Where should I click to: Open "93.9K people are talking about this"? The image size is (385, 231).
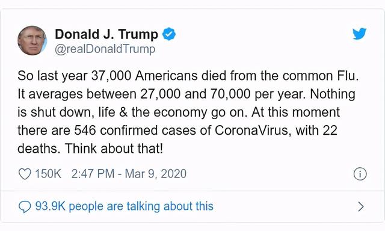point(125,206)
